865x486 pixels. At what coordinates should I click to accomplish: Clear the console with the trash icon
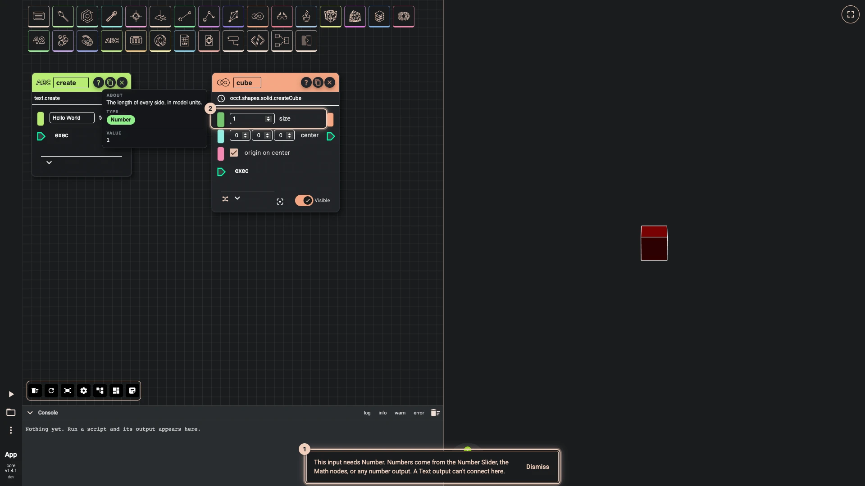coord(435,413)
